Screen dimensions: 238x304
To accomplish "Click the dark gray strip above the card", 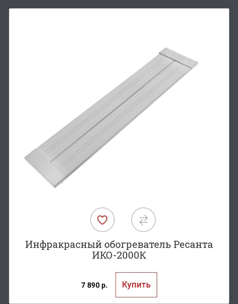I will tap(119, 4).
